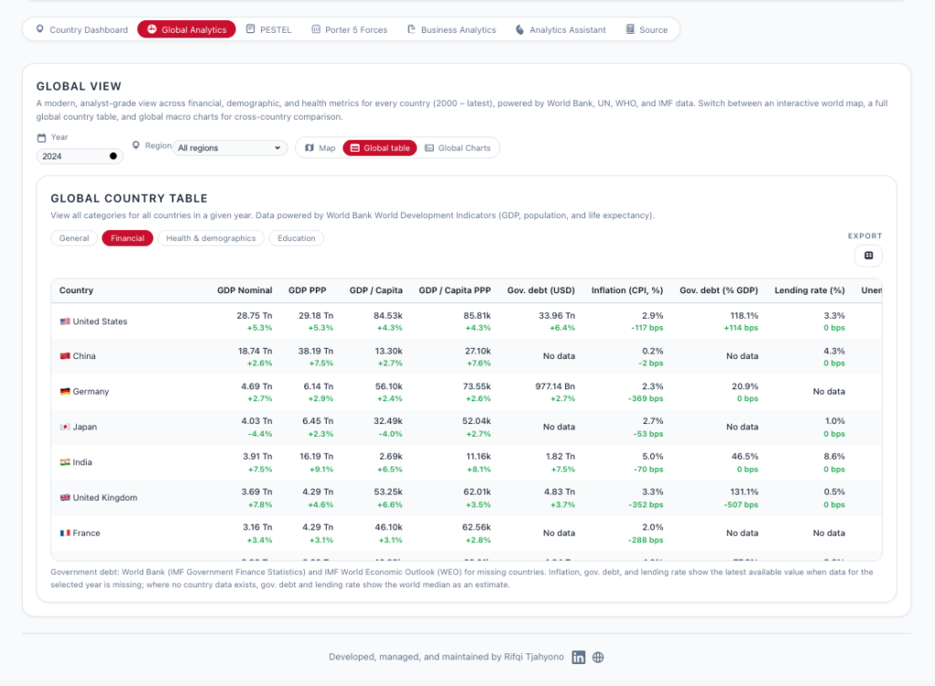
Task: Select the Health & demographics category
Action: (211, 238)
